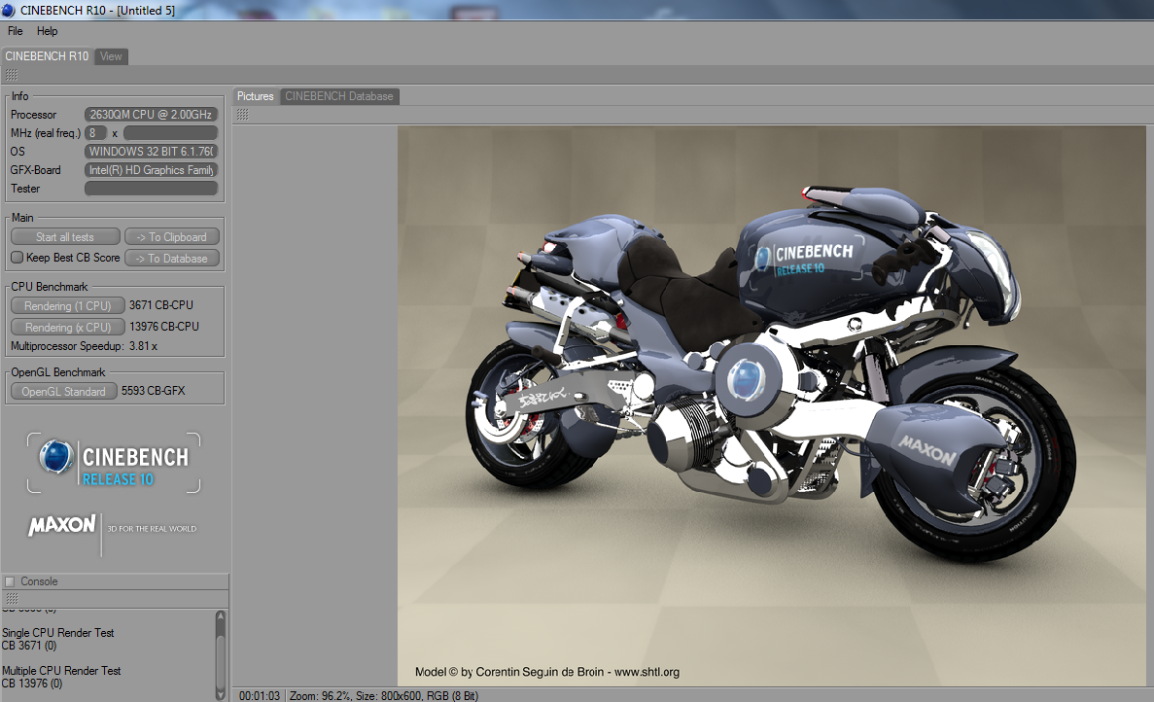Click the Multiprocessor Speedup 3.81 x text
The width and height of the screenshot is (1154, 702).
(84, 346)
